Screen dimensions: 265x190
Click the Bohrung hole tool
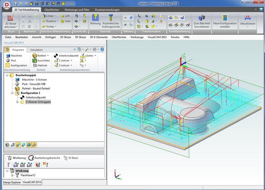95,19
